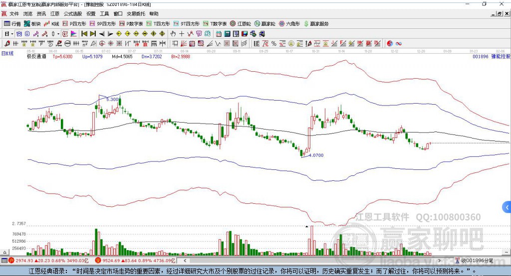Click the 5.3000 high price label
The image size is (511, 276).
click(113, 99)
